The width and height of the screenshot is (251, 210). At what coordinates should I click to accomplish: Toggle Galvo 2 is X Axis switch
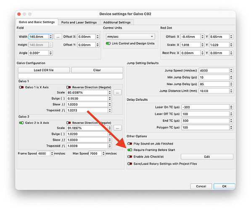pos(21,123)
